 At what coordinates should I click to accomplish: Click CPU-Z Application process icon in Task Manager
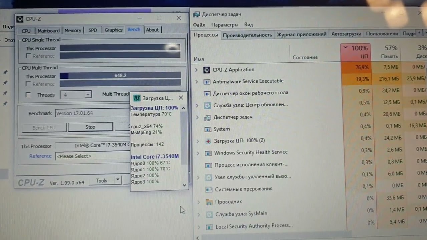coord(206,70)
